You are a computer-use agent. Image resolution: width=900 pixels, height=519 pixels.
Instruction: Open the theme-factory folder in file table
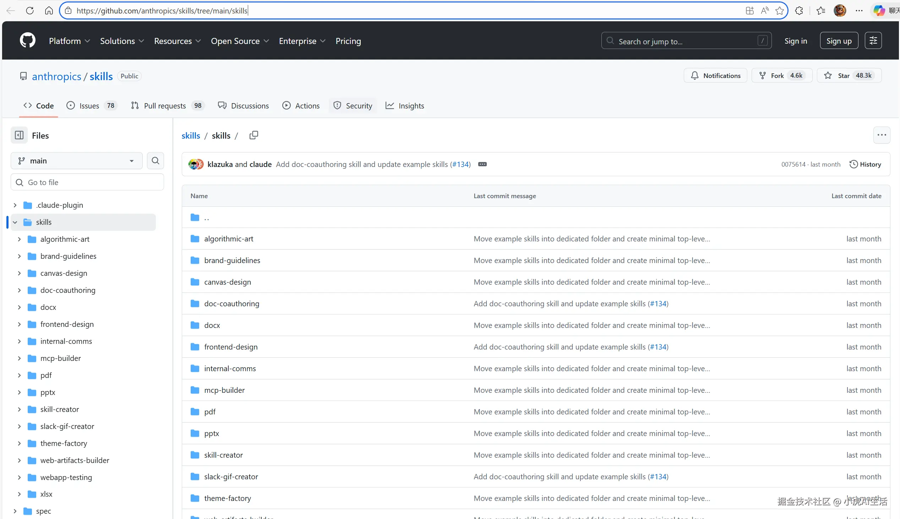[227, 498]
